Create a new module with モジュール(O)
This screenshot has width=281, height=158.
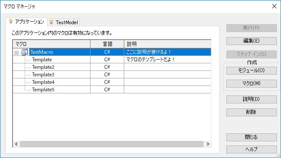[x=251, y=70]
